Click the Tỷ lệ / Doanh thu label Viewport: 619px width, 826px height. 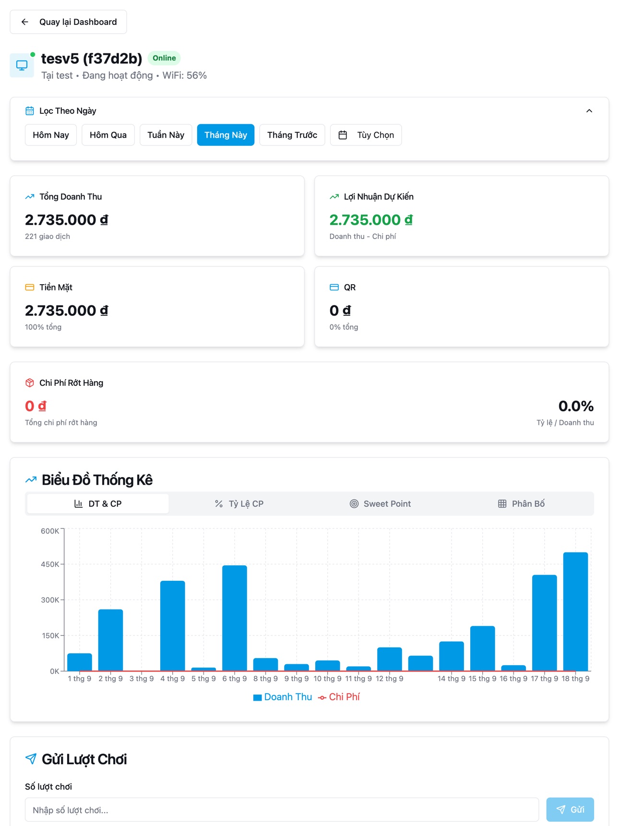pyautogui.click(x=565, y=422)
